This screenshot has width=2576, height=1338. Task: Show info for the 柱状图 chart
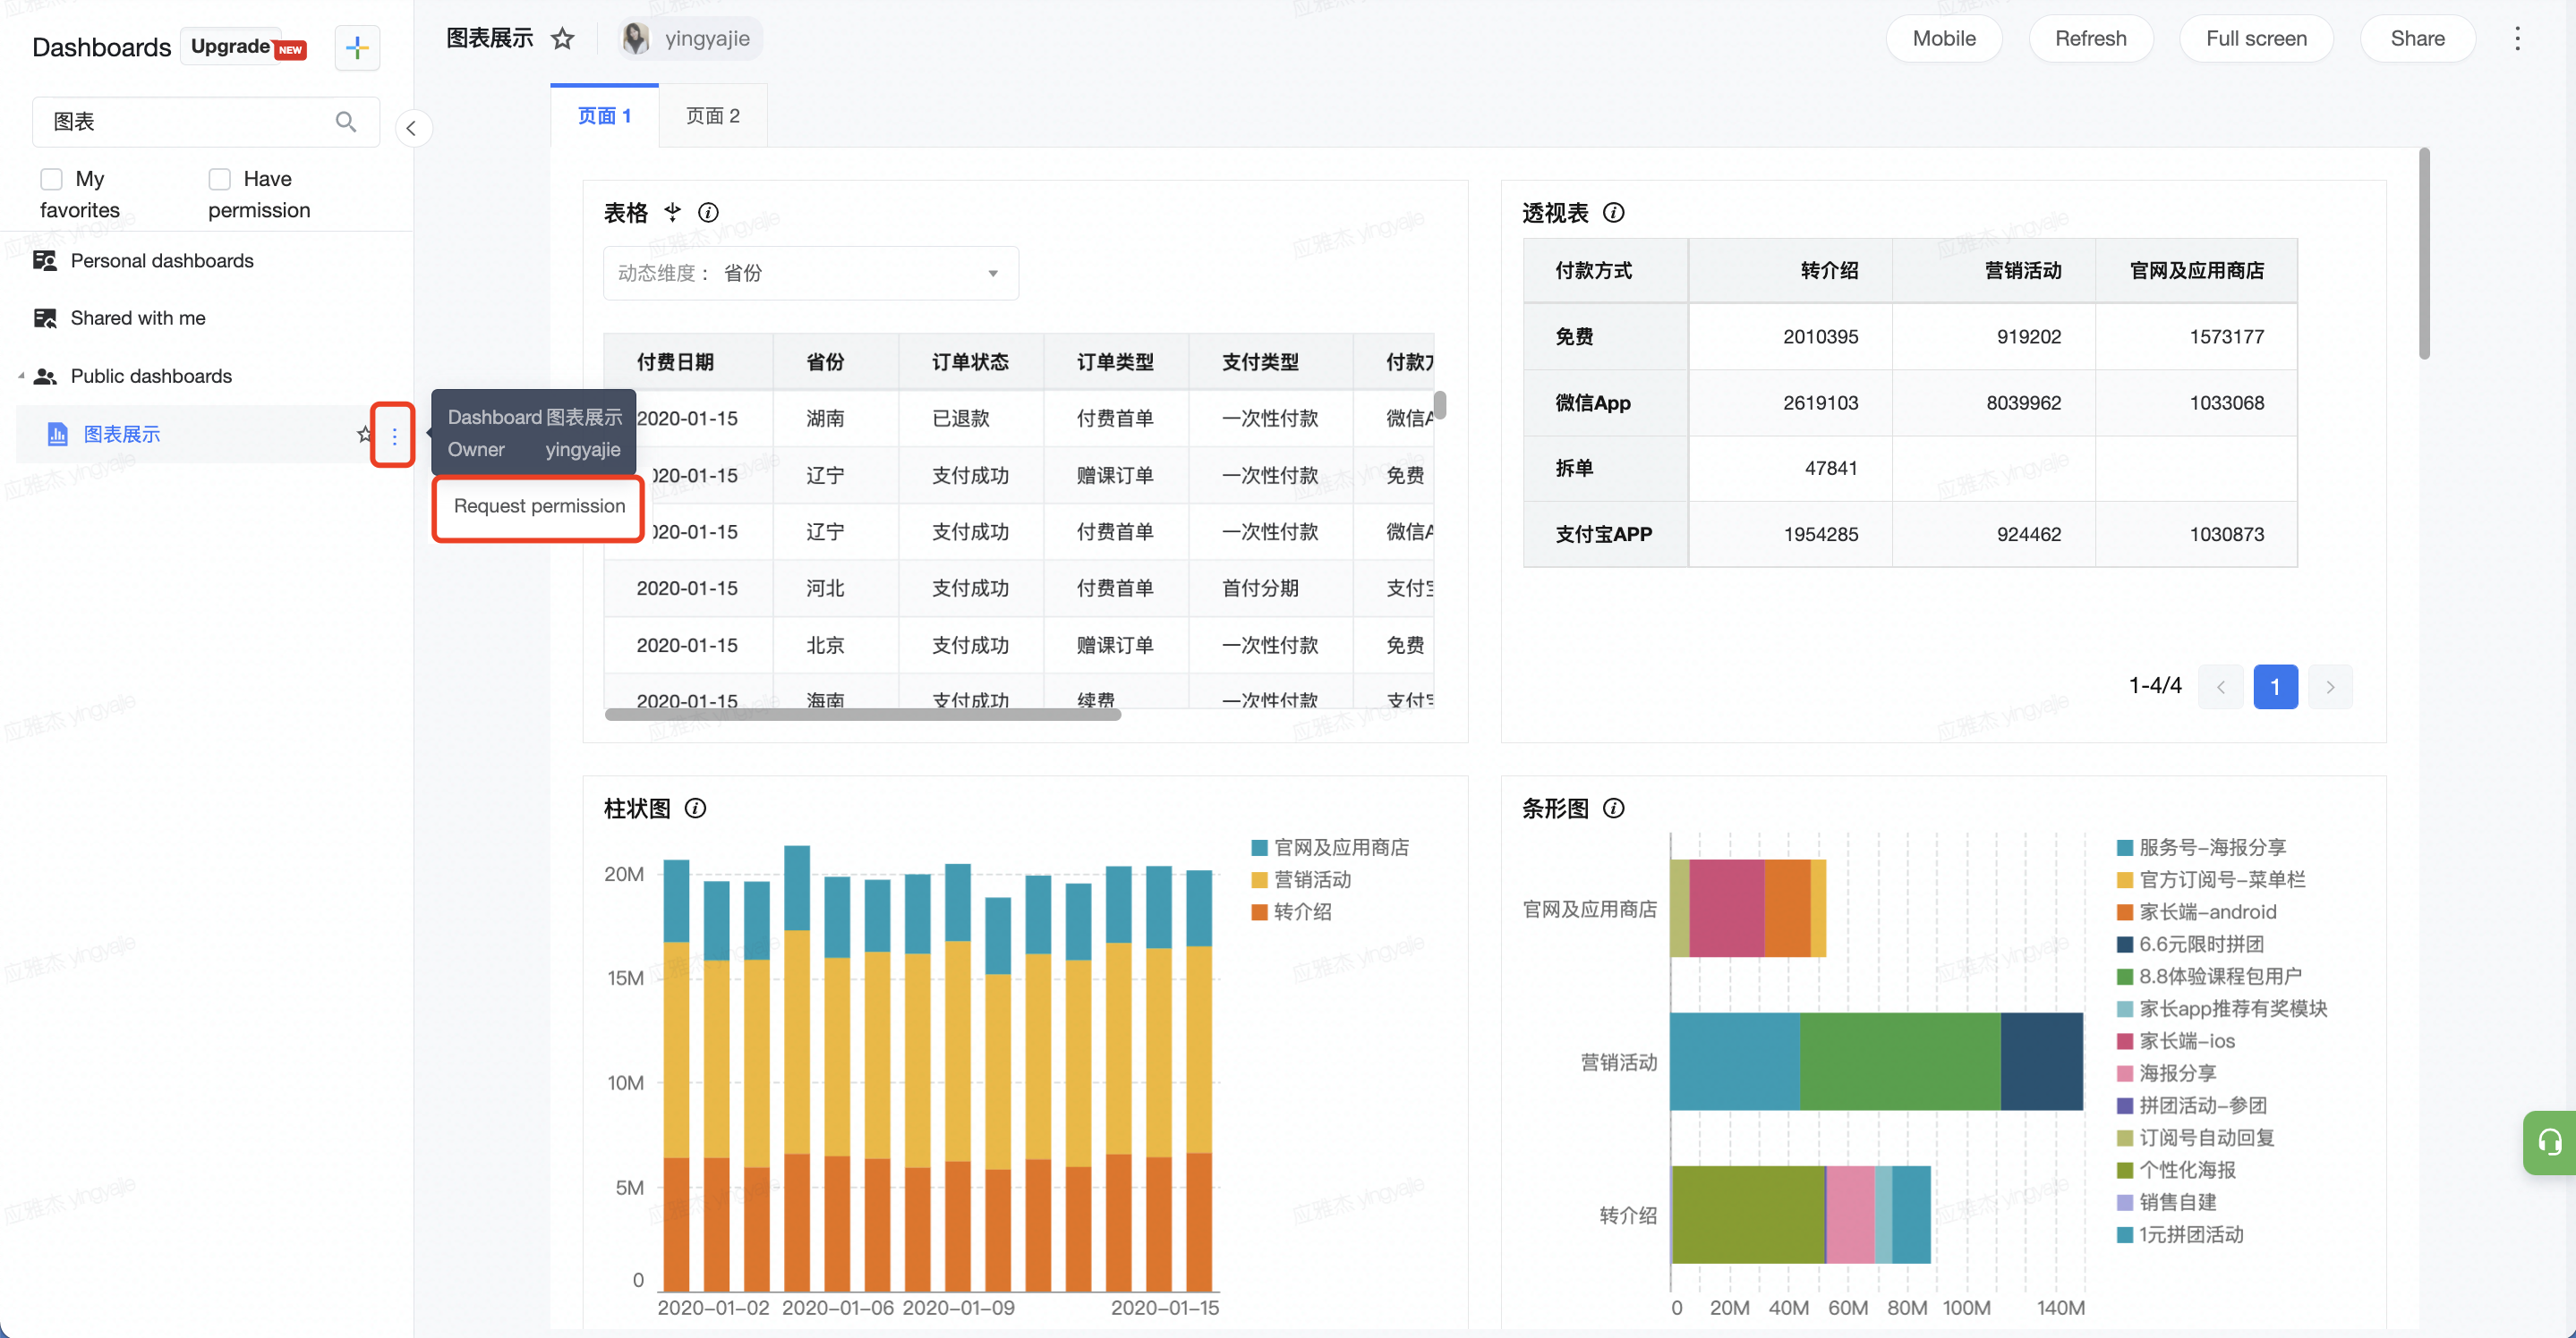click(695, 808)
